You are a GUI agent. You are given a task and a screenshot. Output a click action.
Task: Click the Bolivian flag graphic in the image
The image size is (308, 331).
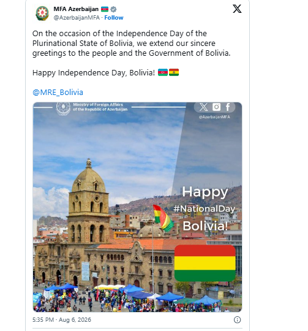[205, 263]
